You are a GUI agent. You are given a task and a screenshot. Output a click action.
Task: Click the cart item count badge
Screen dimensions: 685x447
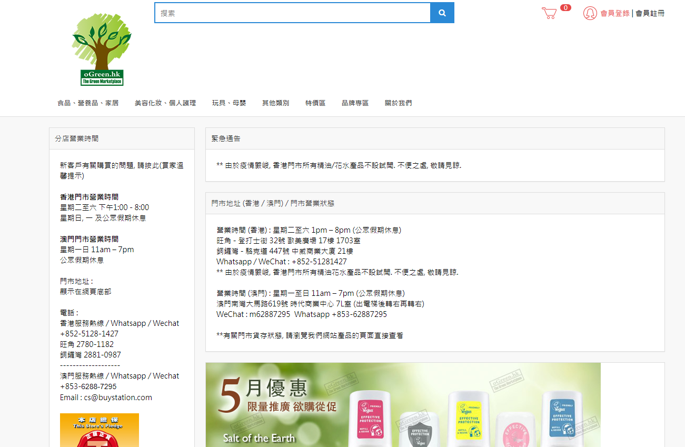pos(565,8)
